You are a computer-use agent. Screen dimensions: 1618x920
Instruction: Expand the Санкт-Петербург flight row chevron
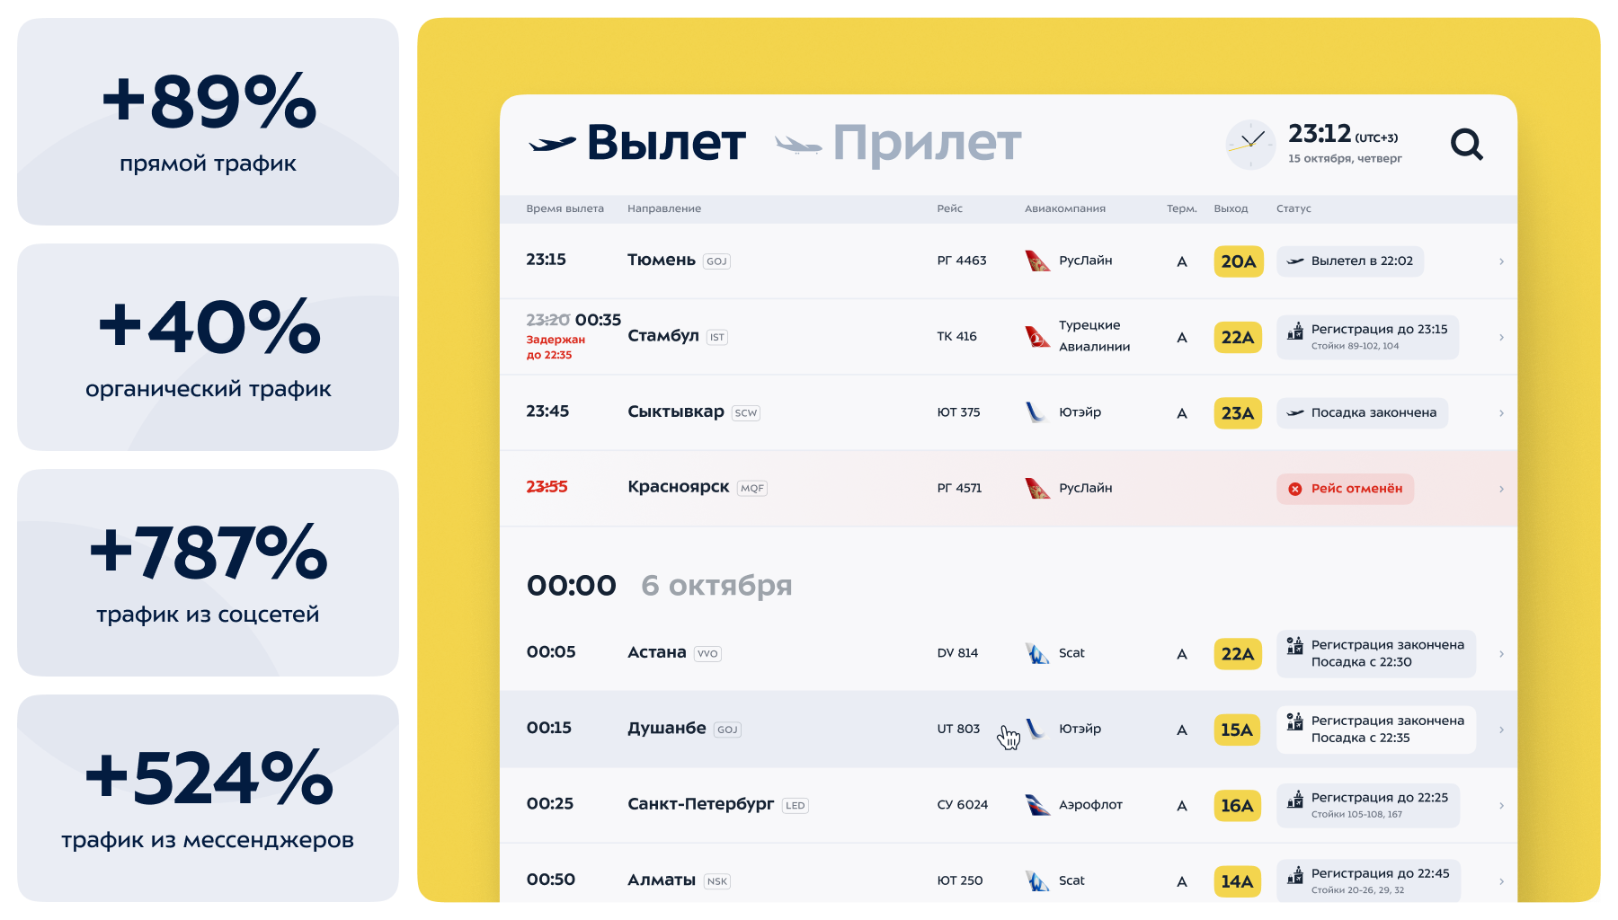(x=1501, y=806)
